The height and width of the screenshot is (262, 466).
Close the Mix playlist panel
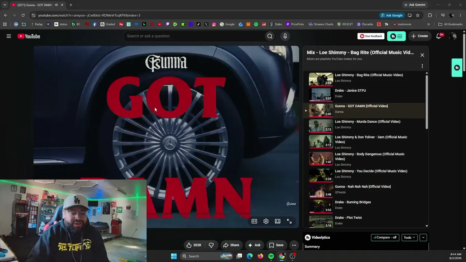pos(422,55)
